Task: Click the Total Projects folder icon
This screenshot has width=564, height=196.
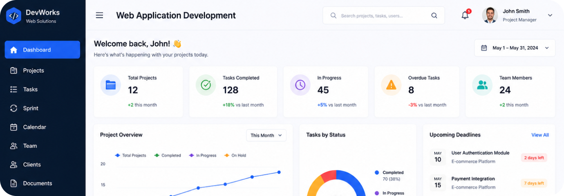Action: coord(111,85)
